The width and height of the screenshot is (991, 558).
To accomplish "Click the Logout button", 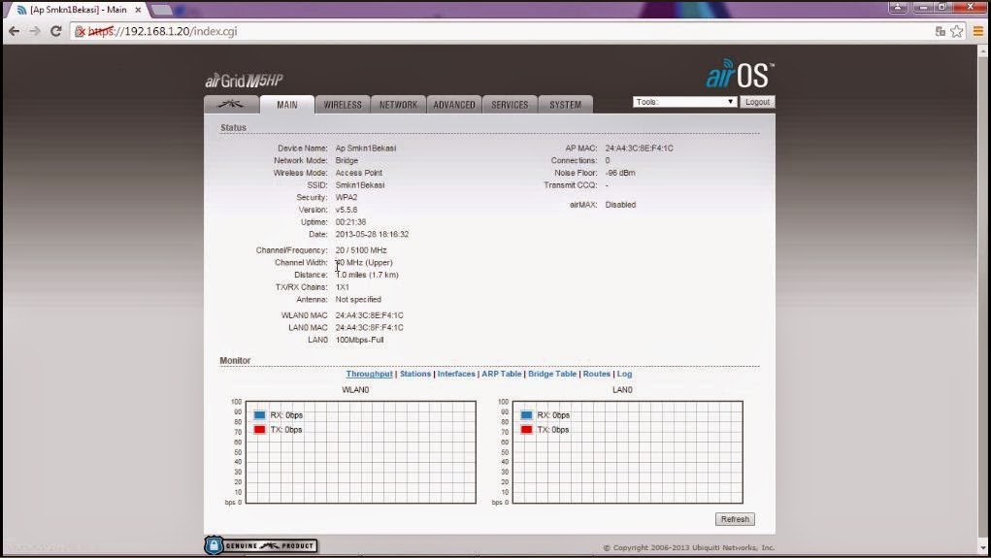I will click(x=757, y=102).
